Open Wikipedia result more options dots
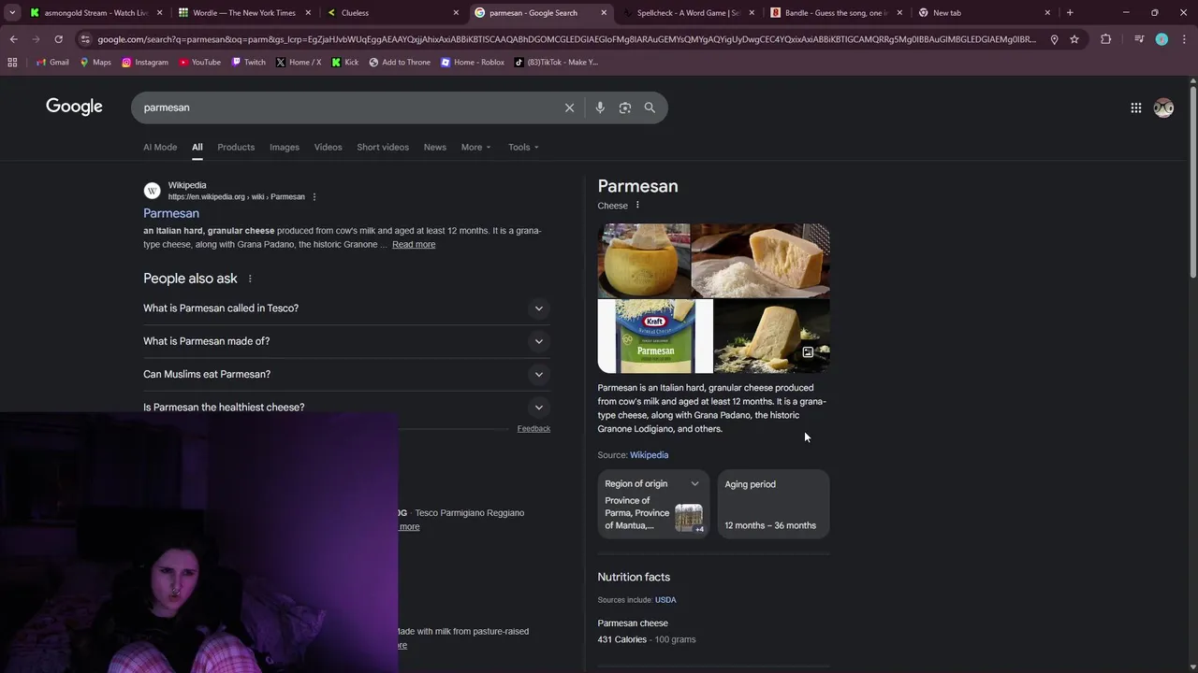This screenshot has width=1198, height=673. (x=314, y=197)
